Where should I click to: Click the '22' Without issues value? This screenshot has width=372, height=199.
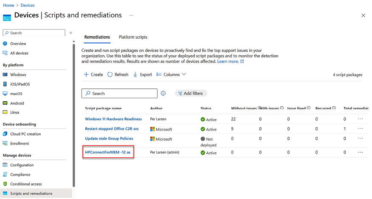coord(233,119)
